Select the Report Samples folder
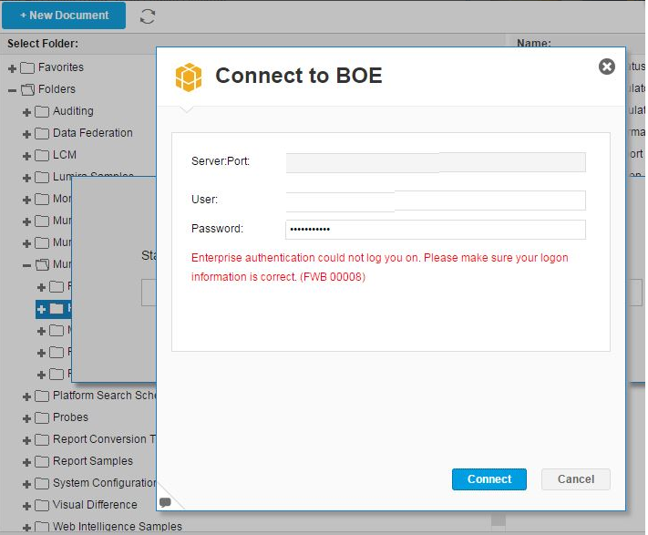The image size is (648, 535). point(93,461)
